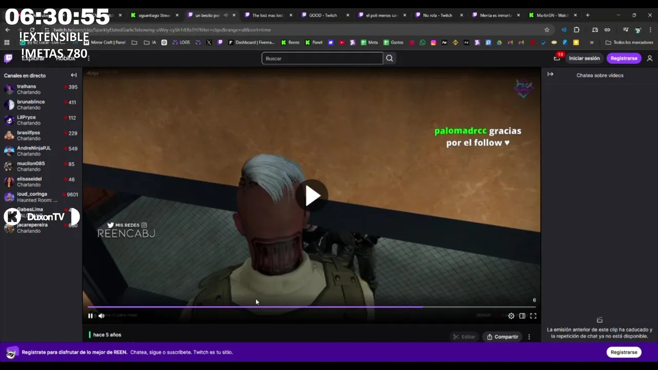Click the greyed Editar button
This screenshot has height=370, width=658.
(x=464, y=337)
